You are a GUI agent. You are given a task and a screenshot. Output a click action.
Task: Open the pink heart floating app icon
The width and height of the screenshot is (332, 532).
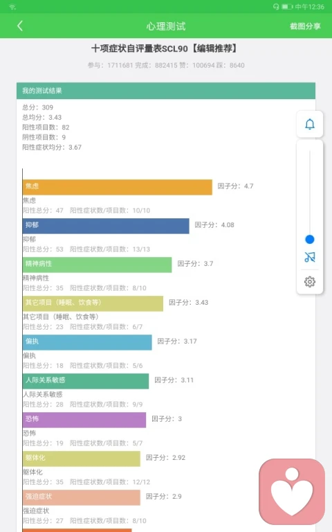click(x=292, y=492)
